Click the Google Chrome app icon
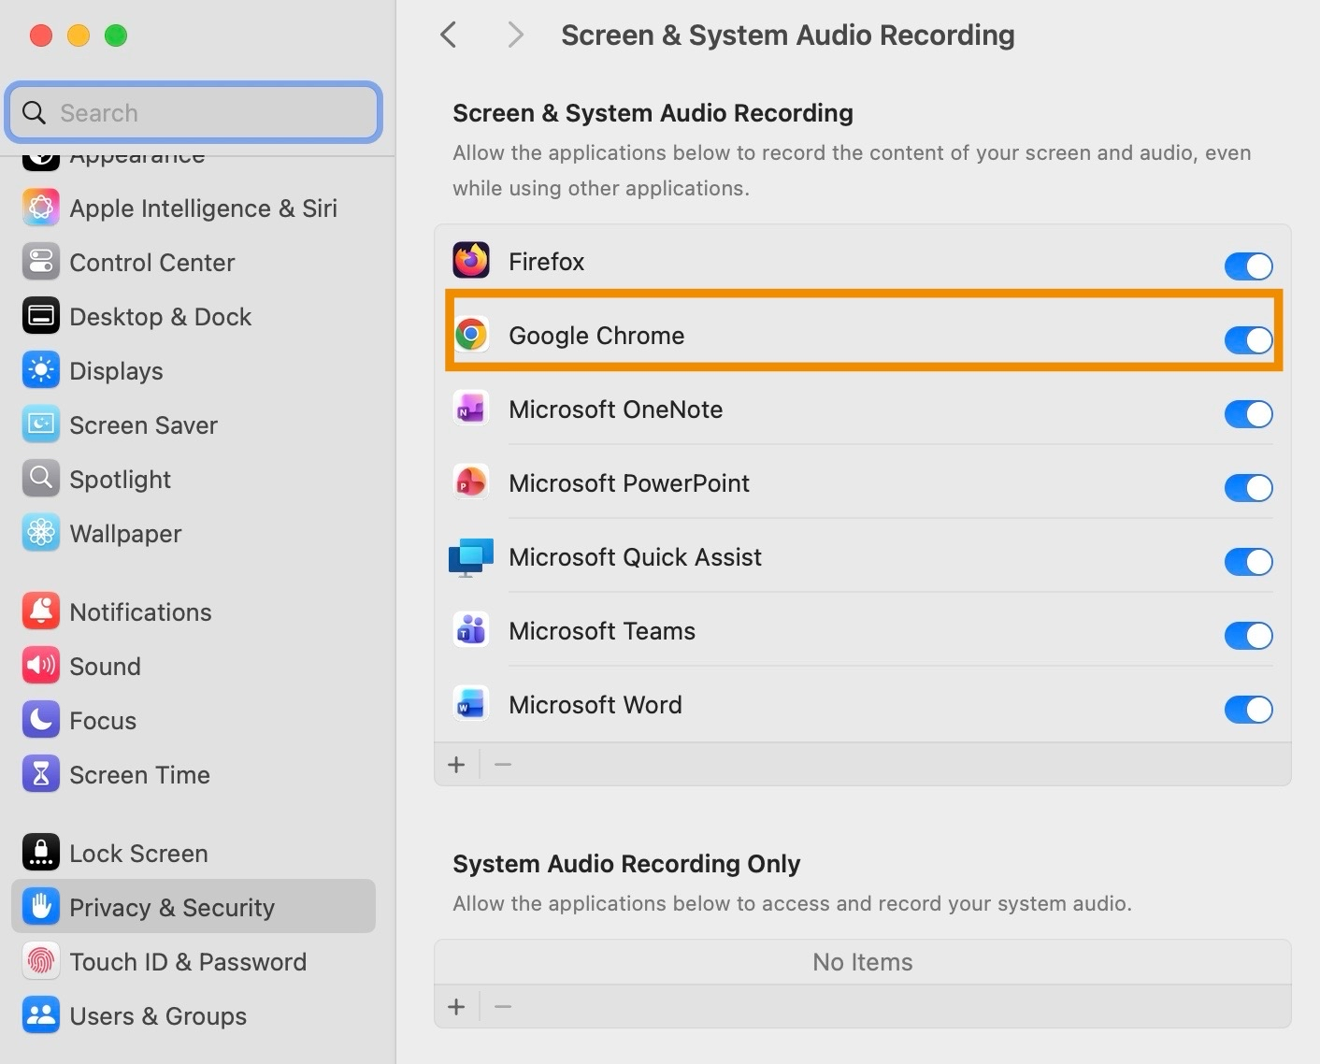The width and height of the screenshot is (1320, 1064). point(471,335)
